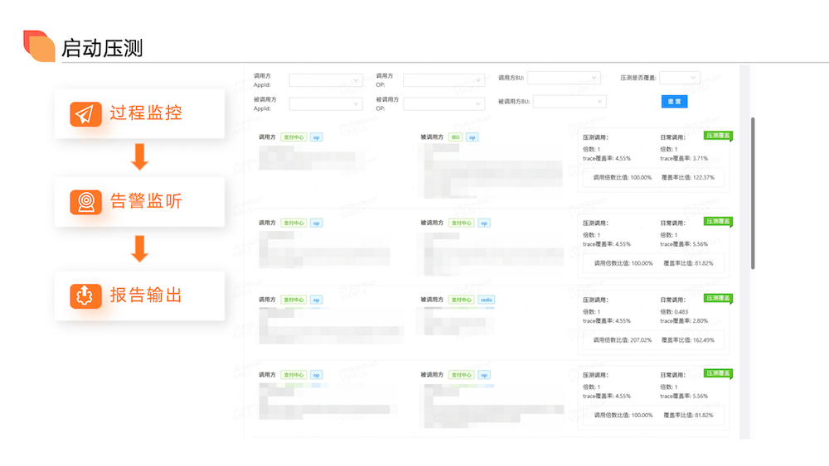The image size is (829, 466).
Task: Click the alarm icon beside 告警监听
Action: [85, 202]
